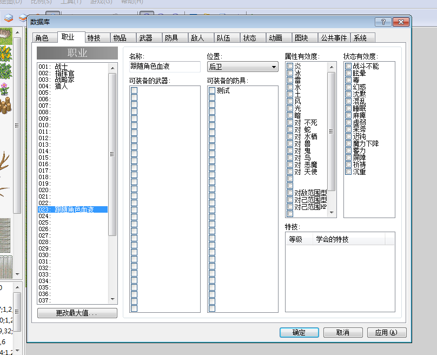Click the tileset panel scroll-up arrow
Screen dimensions: 437x355
click(17, 32)
